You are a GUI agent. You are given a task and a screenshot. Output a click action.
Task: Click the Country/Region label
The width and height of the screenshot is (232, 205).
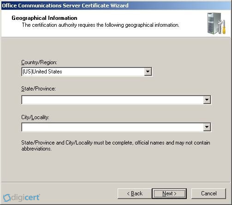click(39, 62)
